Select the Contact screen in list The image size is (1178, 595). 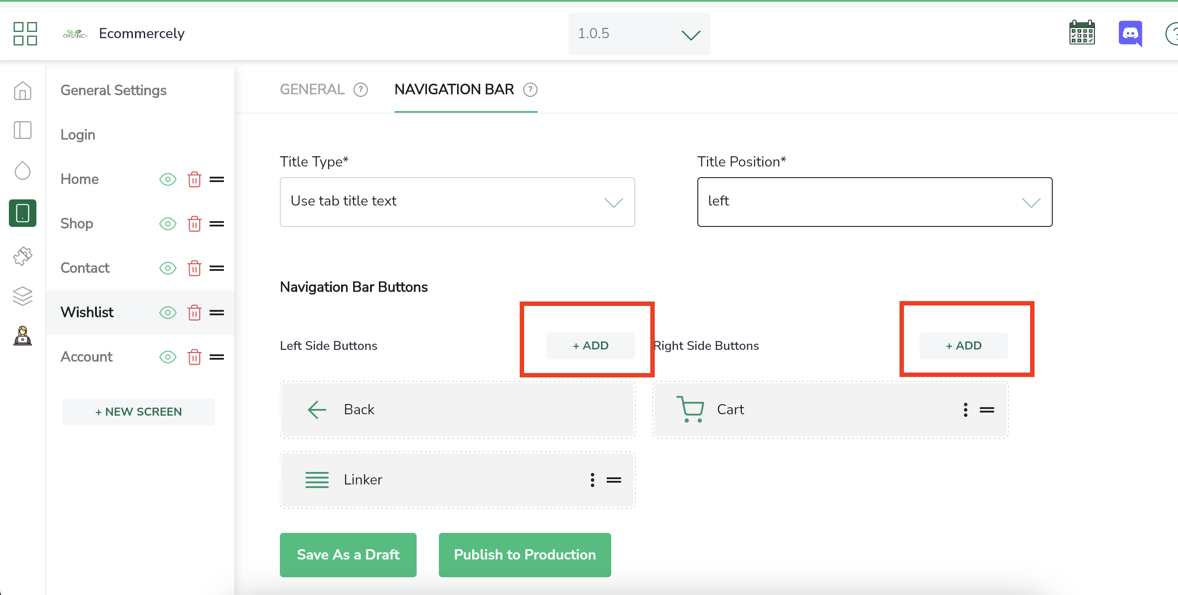click(x=85, y=268)
